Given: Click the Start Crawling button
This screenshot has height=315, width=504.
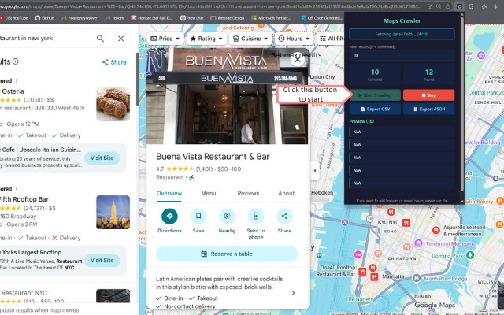Looking at the screenshot, I should pyautogui.click(x=375, y=95).
